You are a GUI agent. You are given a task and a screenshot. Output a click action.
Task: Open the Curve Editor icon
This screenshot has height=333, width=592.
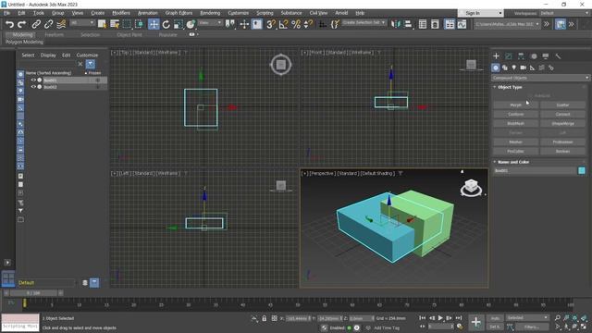pyautogui.click(x=462, y=25)
